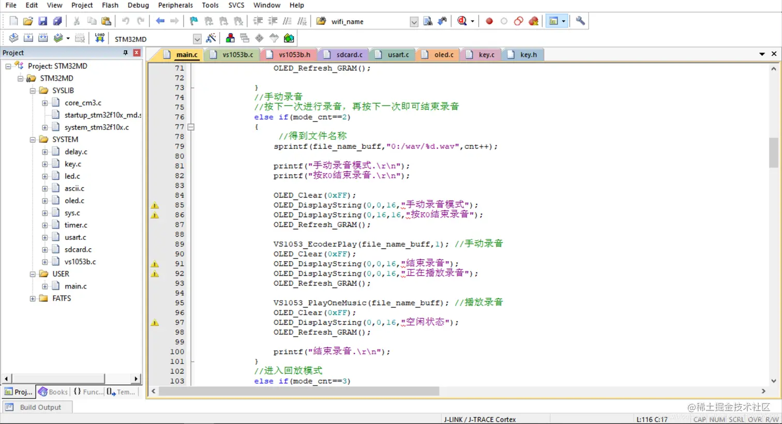Viewport: 782px width, 424px height.
Task: Collapse the SYSTEM group
Action: 33,140
